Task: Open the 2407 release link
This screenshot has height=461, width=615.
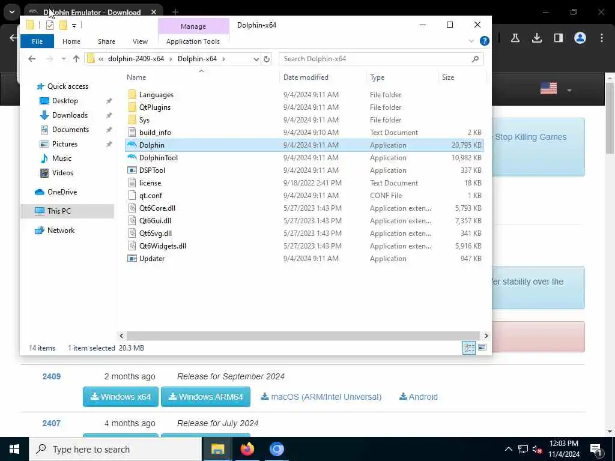Action: click(x=52, y=423)
